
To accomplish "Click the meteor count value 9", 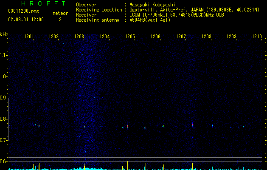I will (60, 20).
